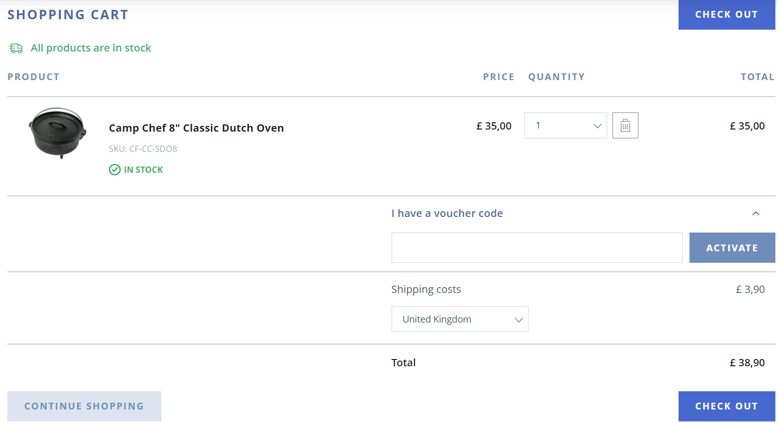Focus the voucher code input field

537,248
